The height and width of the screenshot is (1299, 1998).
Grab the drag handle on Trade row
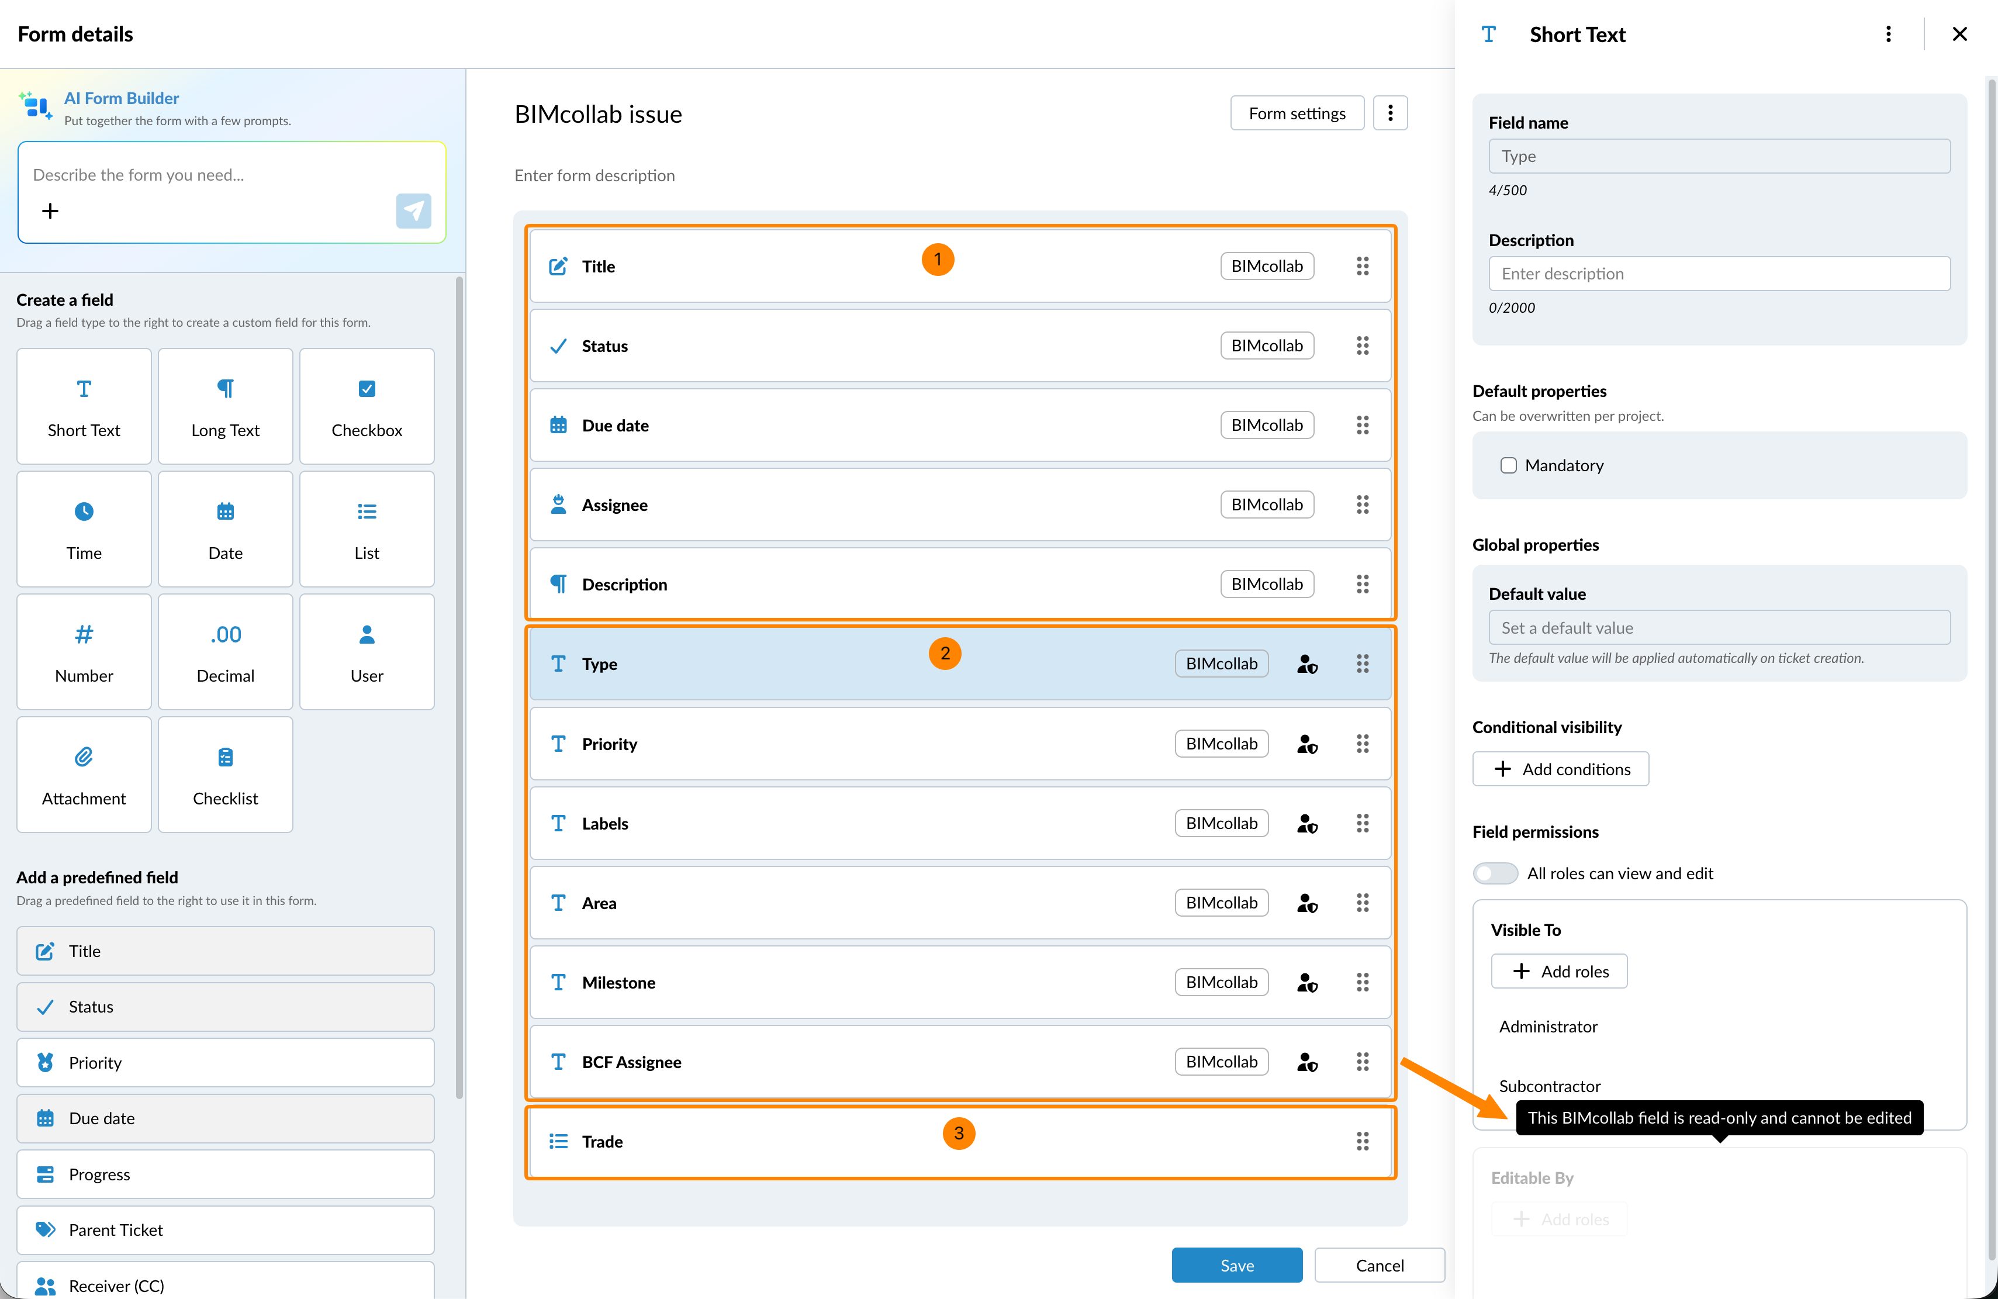(1363, 1141)
